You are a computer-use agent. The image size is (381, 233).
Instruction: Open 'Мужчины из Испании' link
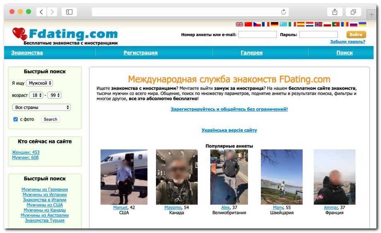pyautogui.click(x=45, y=195)
